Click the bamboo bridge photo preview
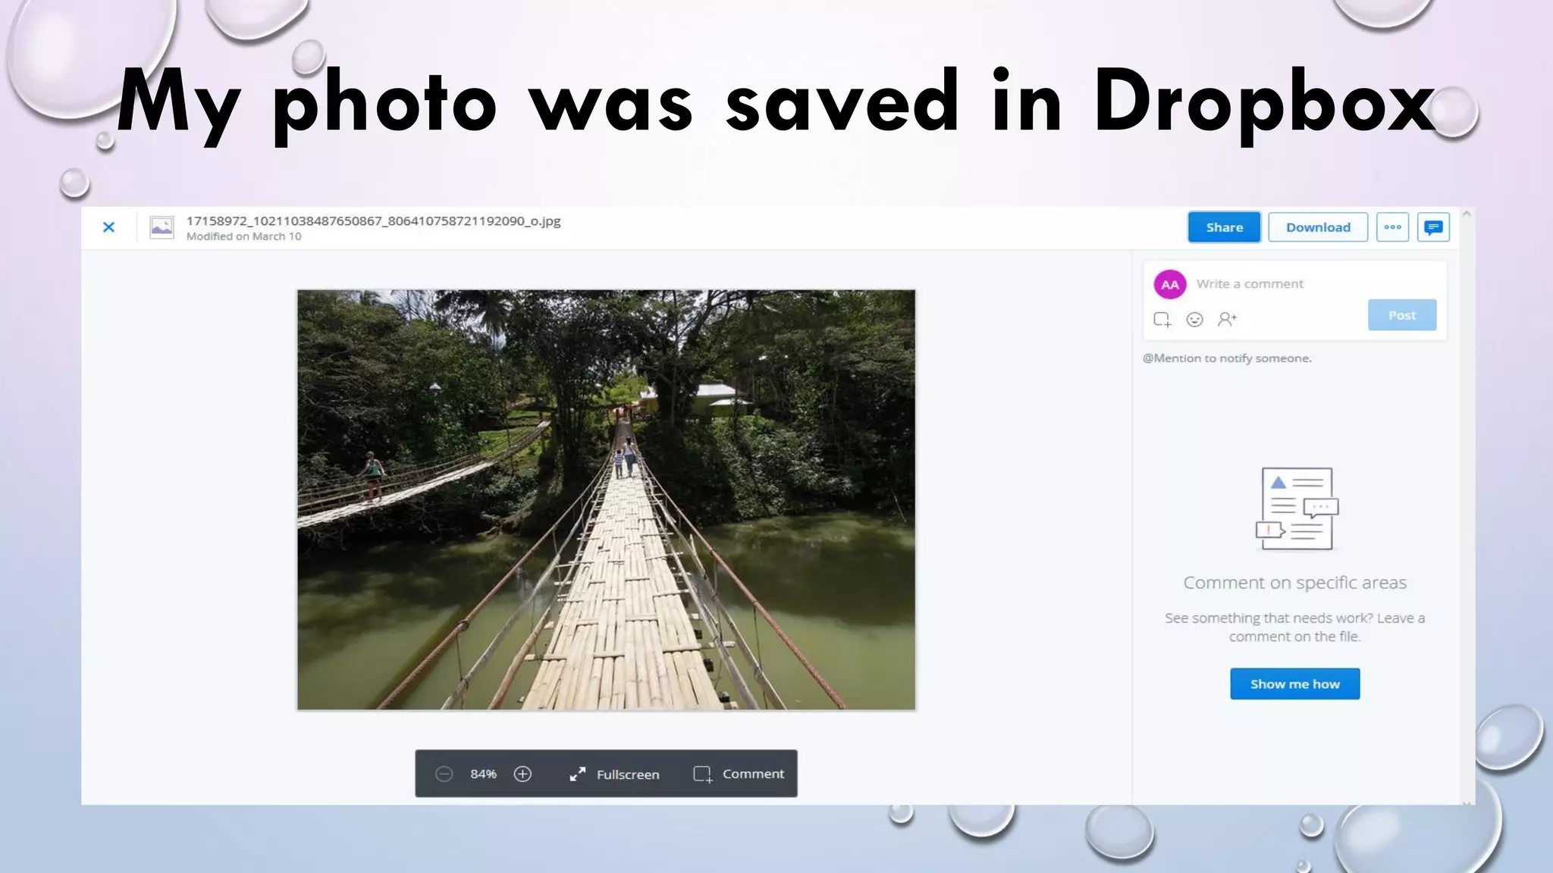Screen dimensions: 1553x873 [606, 499]
